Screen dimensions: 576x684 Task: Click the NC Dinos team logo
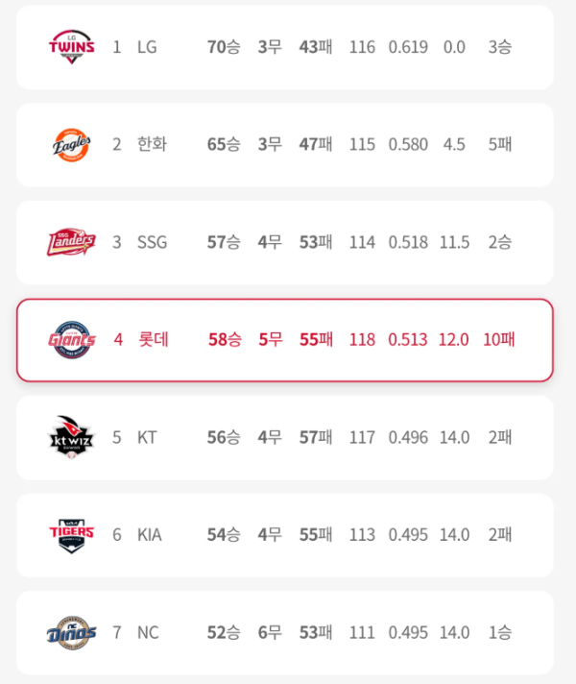pyautogui.click(x=71, y=632)
